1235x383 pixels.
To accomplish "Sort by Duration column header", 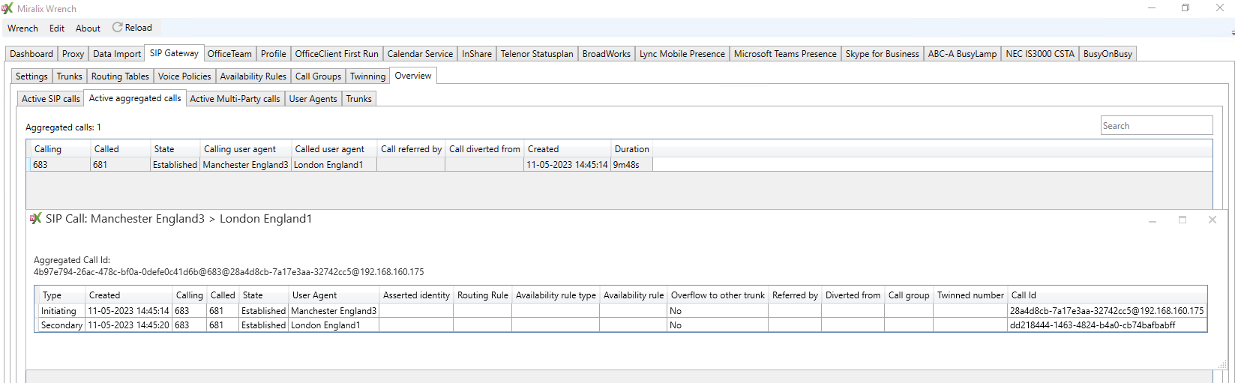I will click(631, 149).
